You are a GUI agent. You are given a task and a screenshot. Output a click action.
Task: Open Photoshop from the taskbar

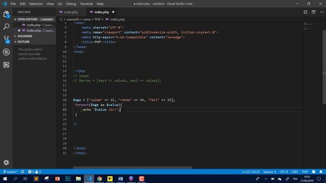[68, 178]
